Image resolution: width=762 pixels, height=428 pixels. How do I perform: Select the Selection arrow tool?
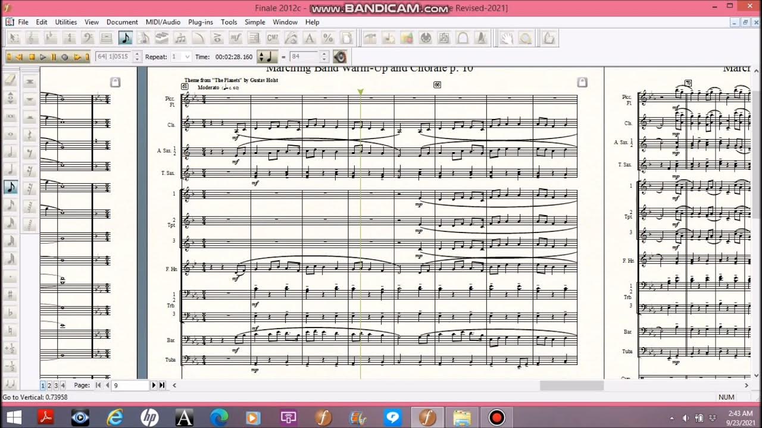coord(13,38)
